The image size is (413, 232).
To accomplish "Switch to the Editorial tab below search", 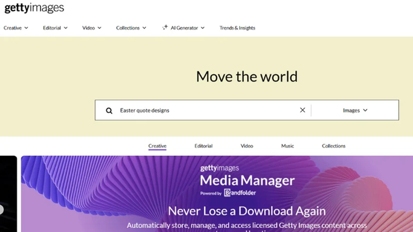I will pyautogui.click(x=203, y=146).
